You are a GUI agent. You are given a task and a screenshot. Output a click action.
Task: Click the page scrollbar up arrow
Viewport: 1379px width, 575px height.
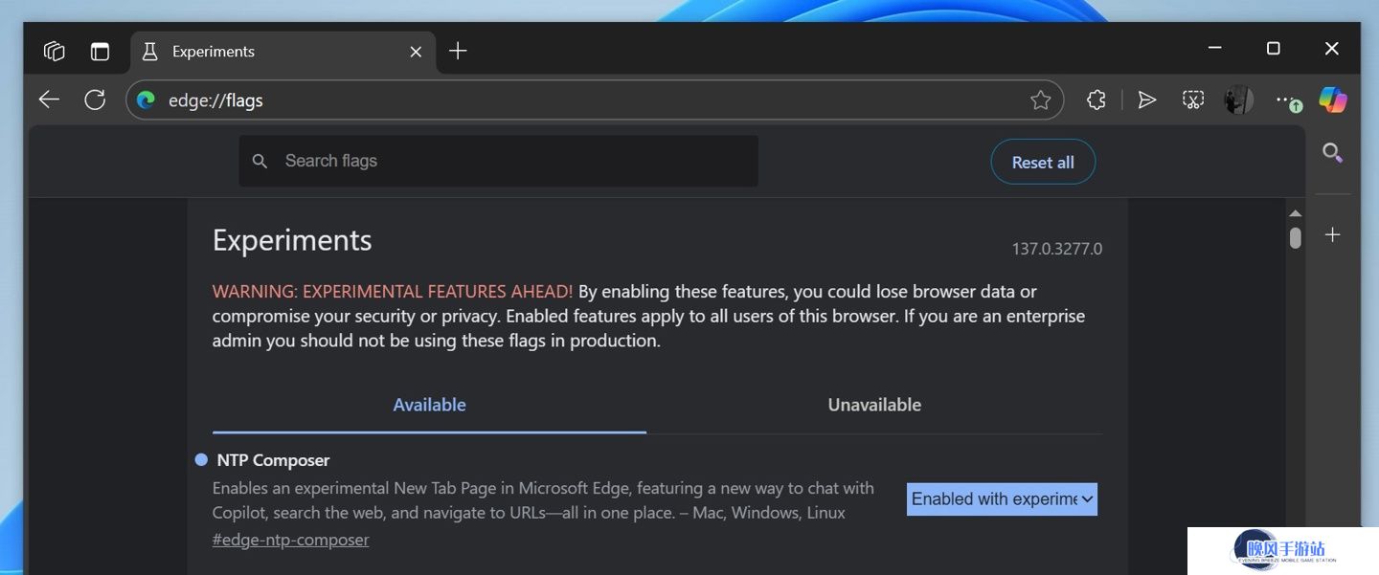click(1295, 212)
